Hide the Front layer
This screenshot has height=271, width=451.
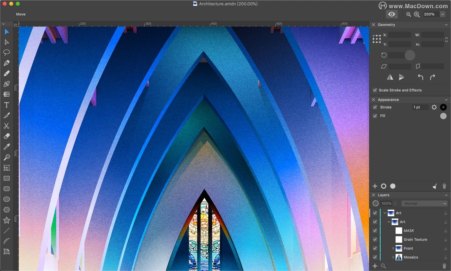(375, 248)
